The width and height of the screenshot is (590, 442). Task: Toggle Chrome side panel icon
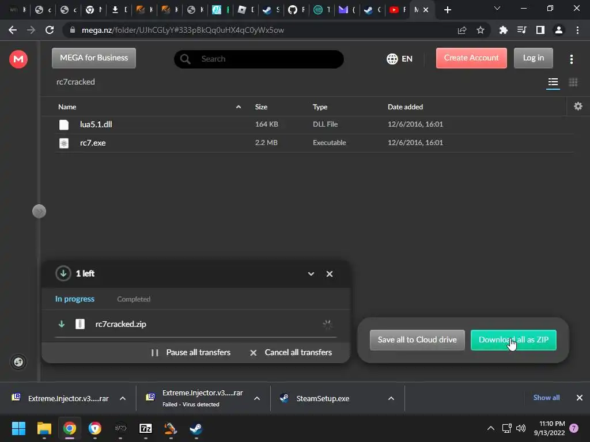[540, 30]
